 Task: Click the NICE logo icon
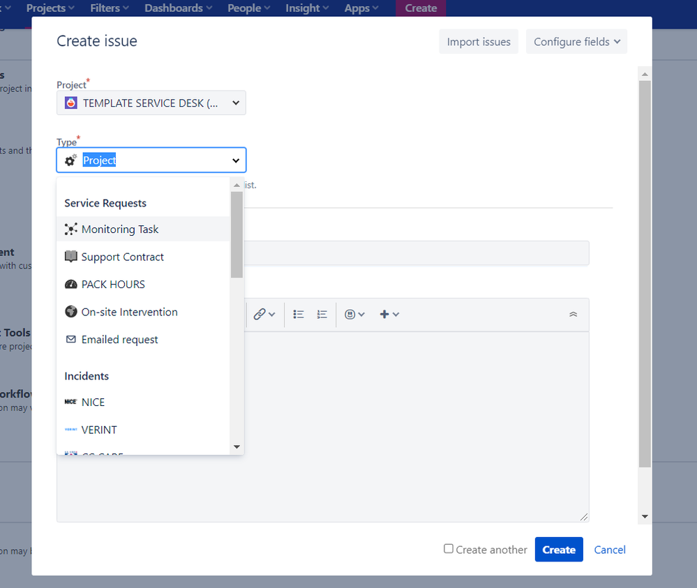[x=70, y=402]
